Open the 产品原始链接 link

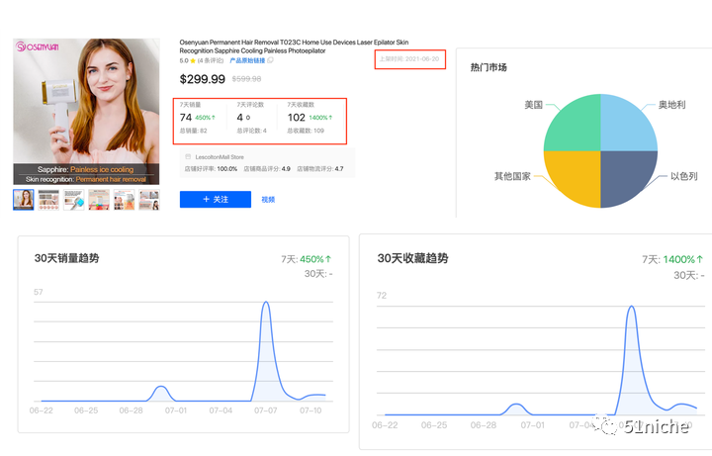click(x=247, y=60)
